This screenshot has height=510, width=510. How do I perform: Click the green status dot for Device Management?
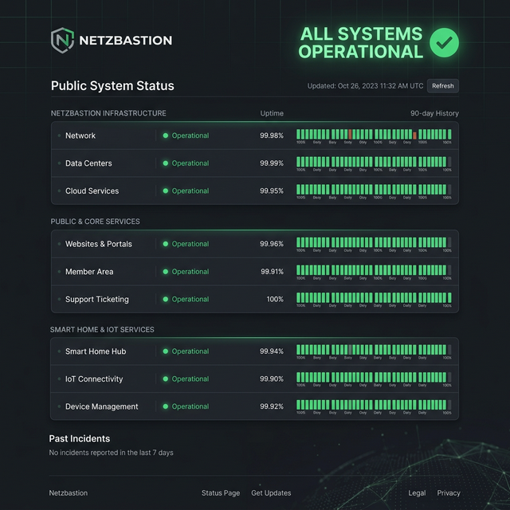tap(166, 406)
